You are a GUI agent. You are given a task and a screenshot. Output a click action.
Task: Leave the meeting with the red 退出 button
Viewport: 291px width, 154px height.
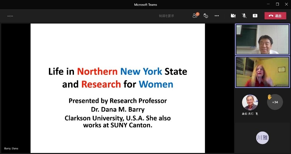click(x=275, y=16)
